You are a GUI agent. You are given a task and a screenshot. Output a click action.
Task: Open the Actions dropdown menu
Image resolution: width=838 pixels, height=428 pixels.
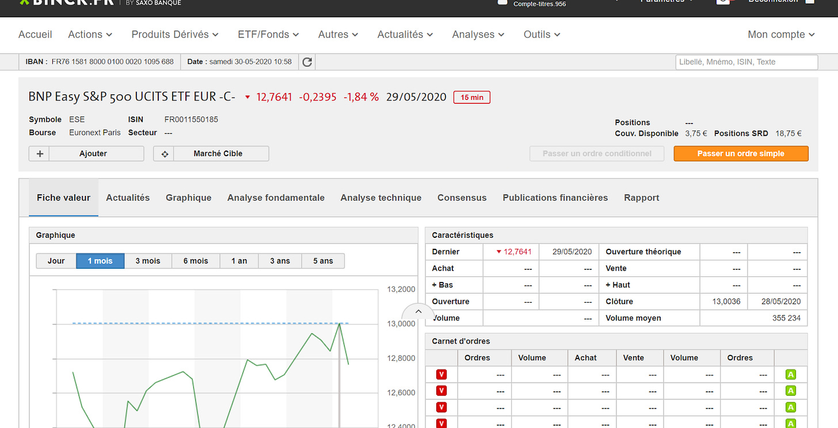point(90,34)
